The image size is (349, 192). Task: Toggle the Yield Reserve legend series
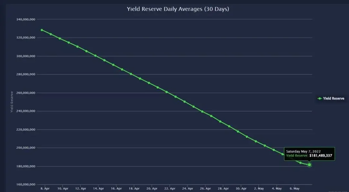[x=331, y=99]
